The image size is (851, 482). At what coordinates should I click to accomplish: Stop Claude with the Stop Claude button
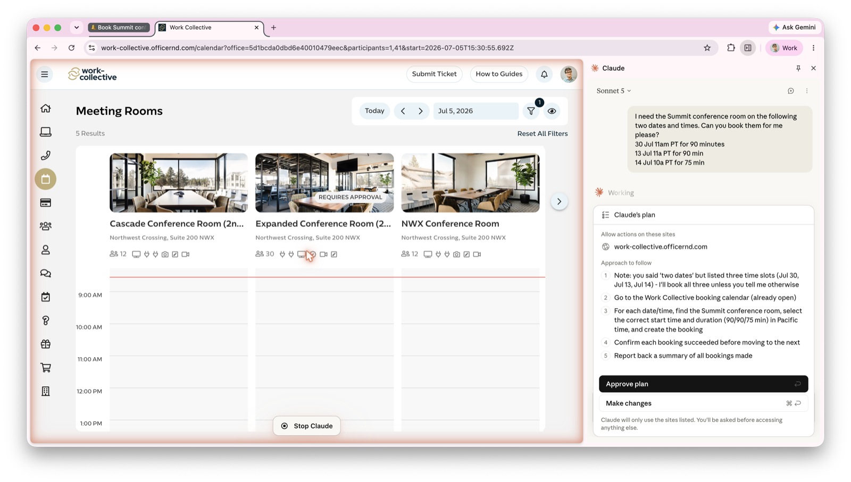(307, 426)
